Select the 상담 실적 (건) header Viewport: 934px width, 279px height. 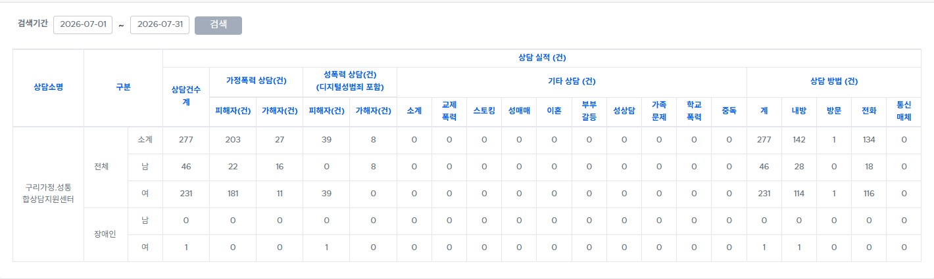pos(542,58)
